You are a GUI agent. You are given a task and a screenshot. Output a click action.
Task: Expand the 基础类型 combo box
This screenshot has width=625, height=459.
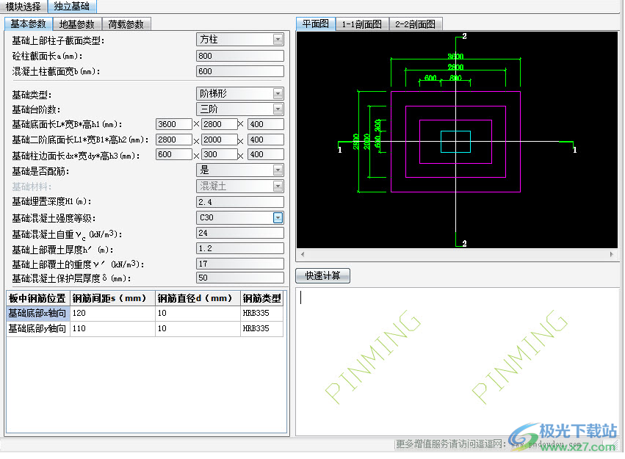278,93
